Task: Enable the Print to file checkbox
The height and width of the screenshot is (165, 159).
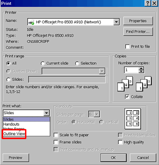Action: click(128, 47)
